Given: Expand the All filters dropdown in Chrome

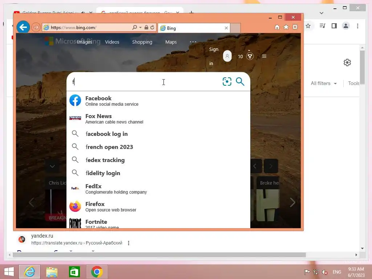Looking at the screenshot, I should (x=324, y=83).
